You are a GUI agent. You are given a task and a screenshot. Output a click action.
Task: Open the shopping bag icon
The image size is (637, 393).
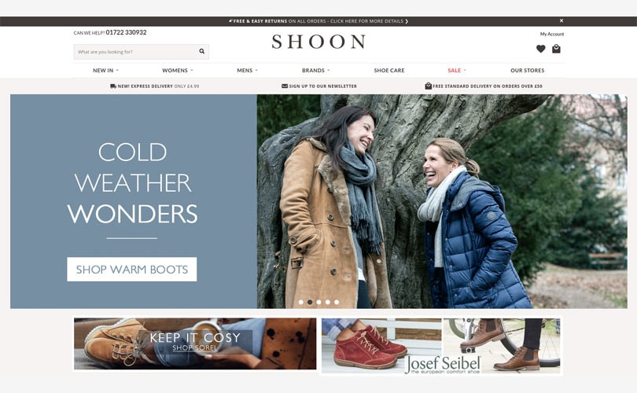(556, 49)
